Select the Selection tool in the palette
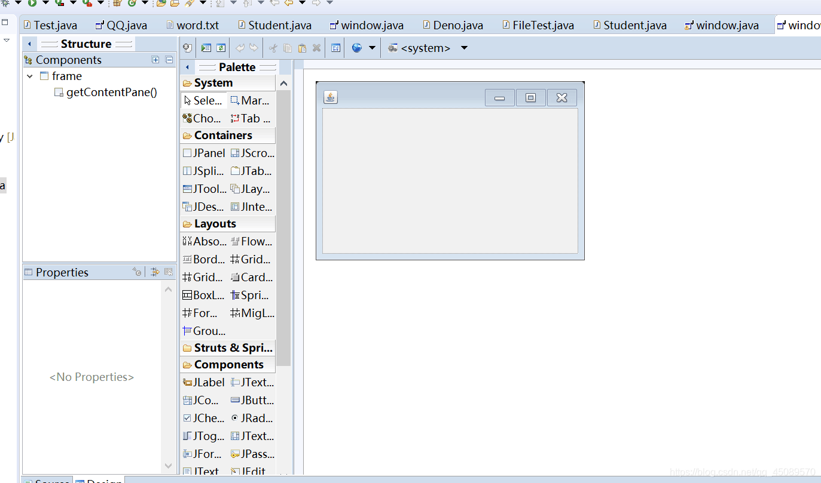821x483 pixels. 203,100
